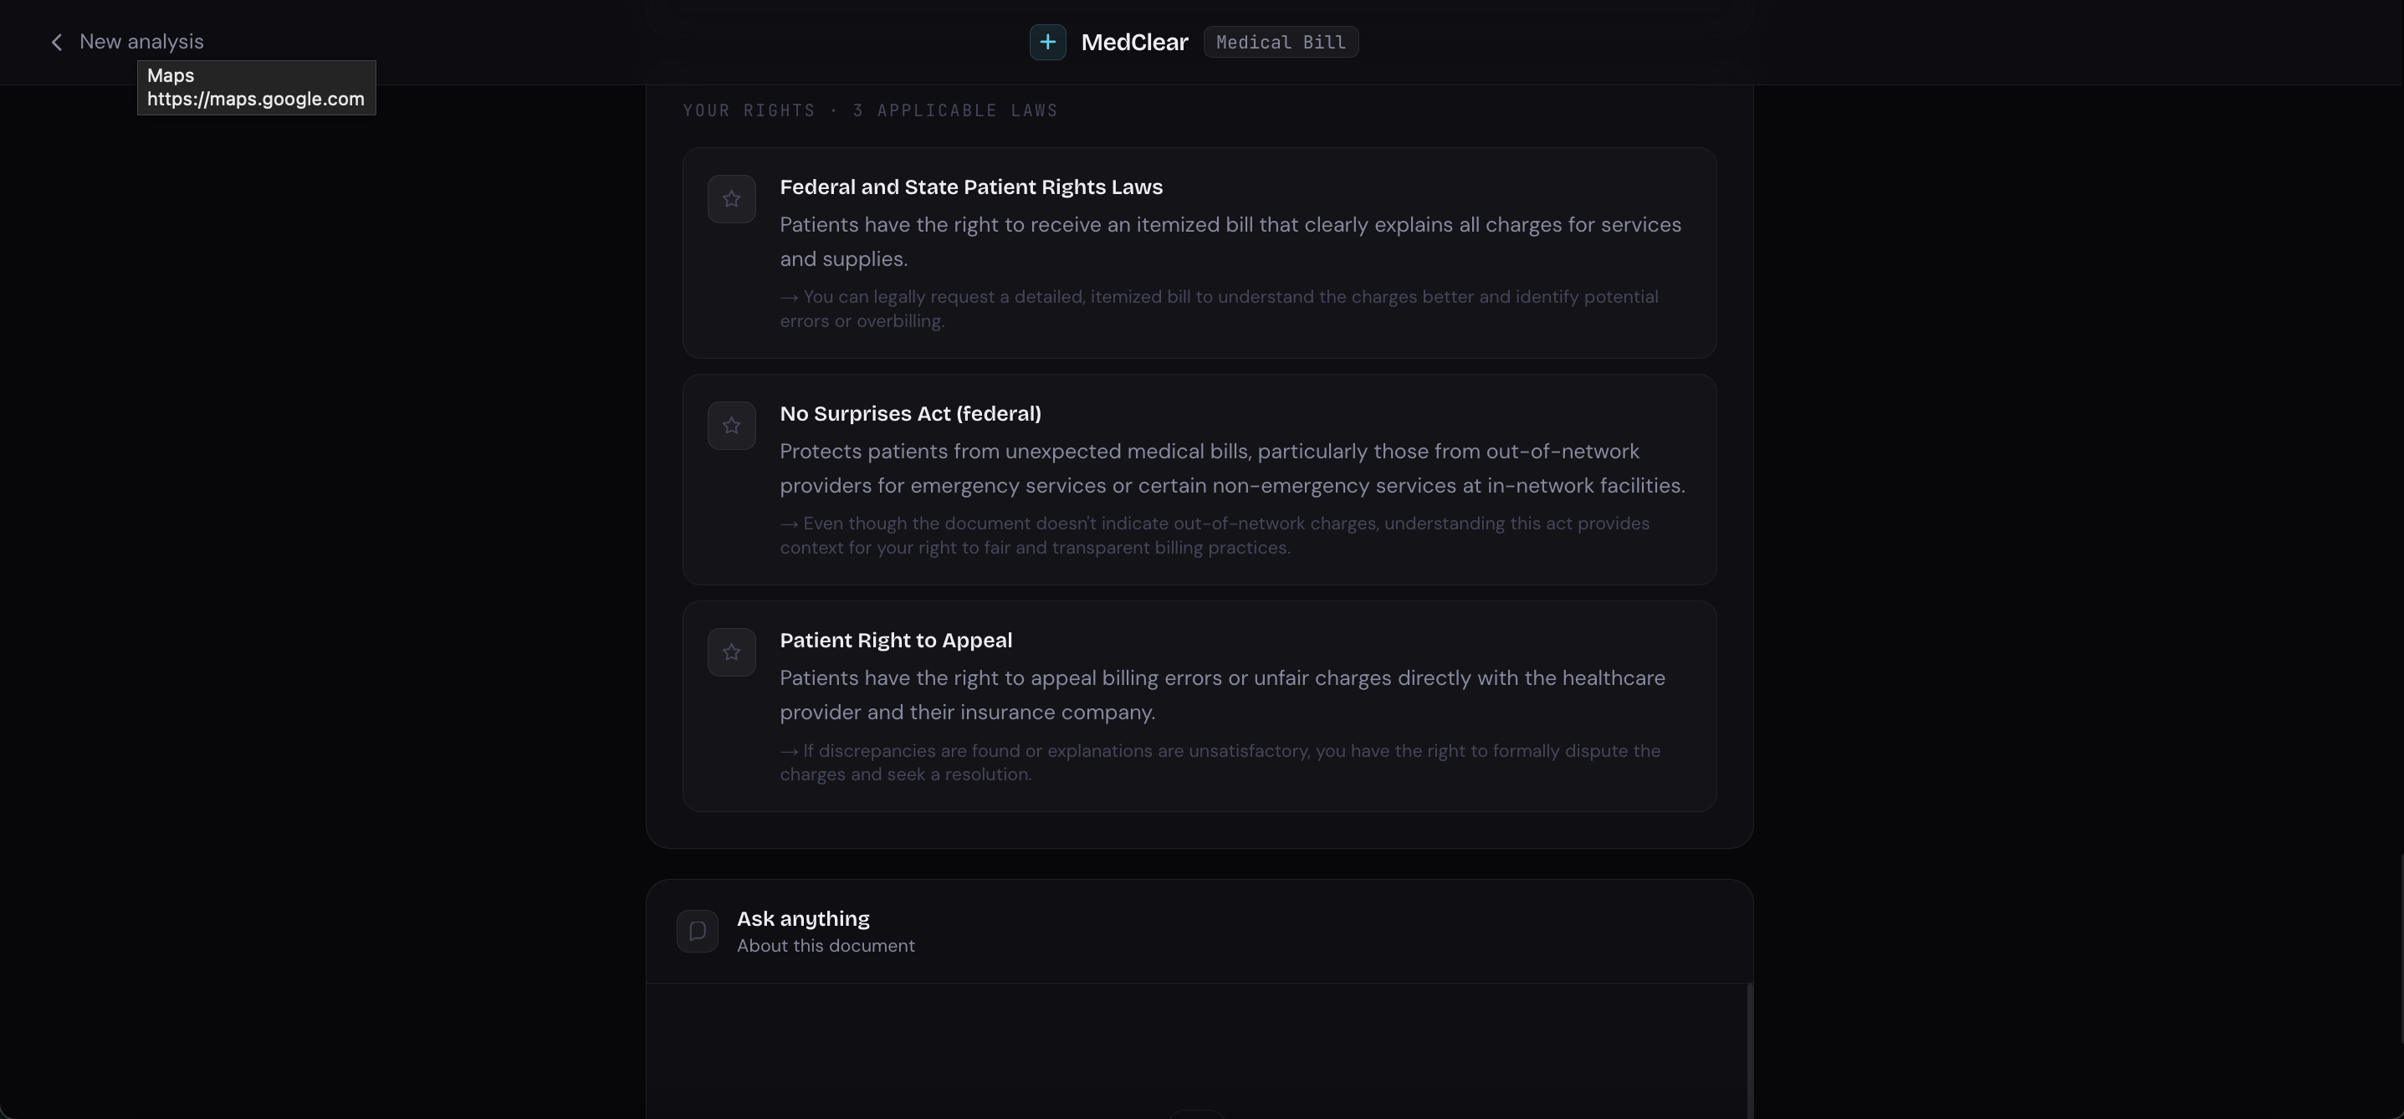This screenshot has height=1119, width=2404.
Task: Click the MedClear app title
Action: pos(1134,42)
